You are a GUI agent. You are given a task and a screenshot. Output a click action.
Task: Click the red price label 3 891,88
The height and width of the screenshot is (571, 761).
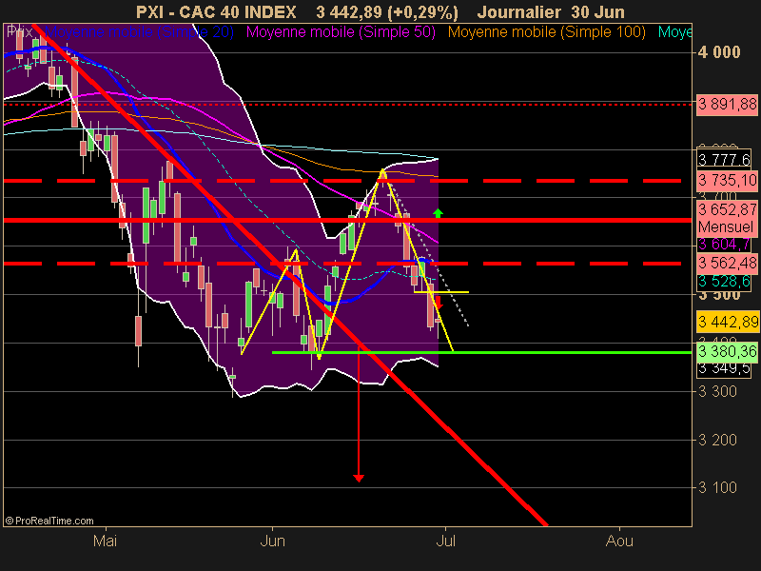[727, 104]
